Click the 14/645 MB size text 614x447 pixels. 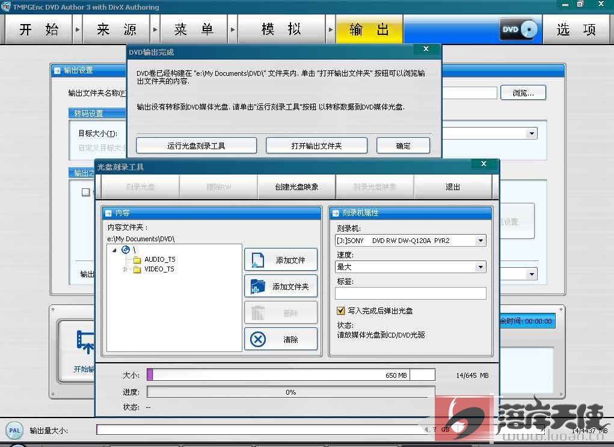[472, 375]
